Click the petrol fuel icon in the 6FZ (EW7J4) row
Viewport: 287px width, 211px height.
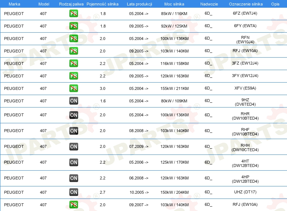coord(73,14)
